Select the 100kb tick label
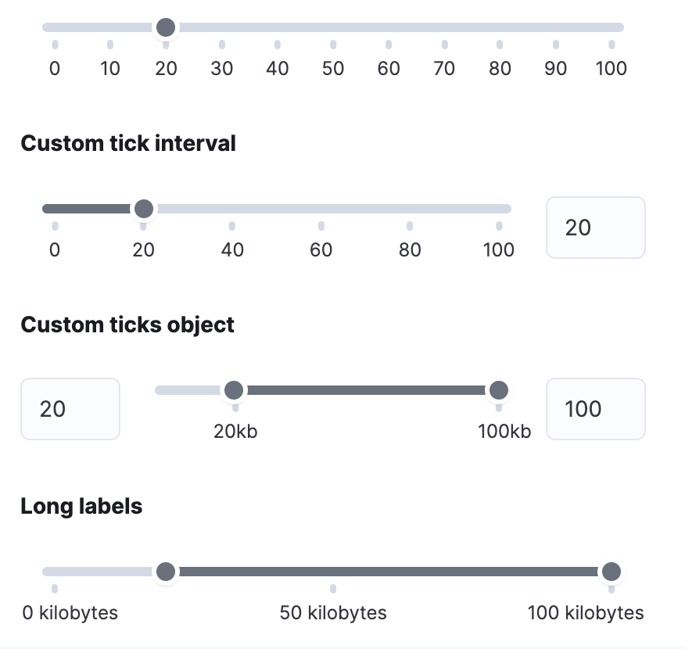This screenshot has width=685, height=649. point(504,431)
